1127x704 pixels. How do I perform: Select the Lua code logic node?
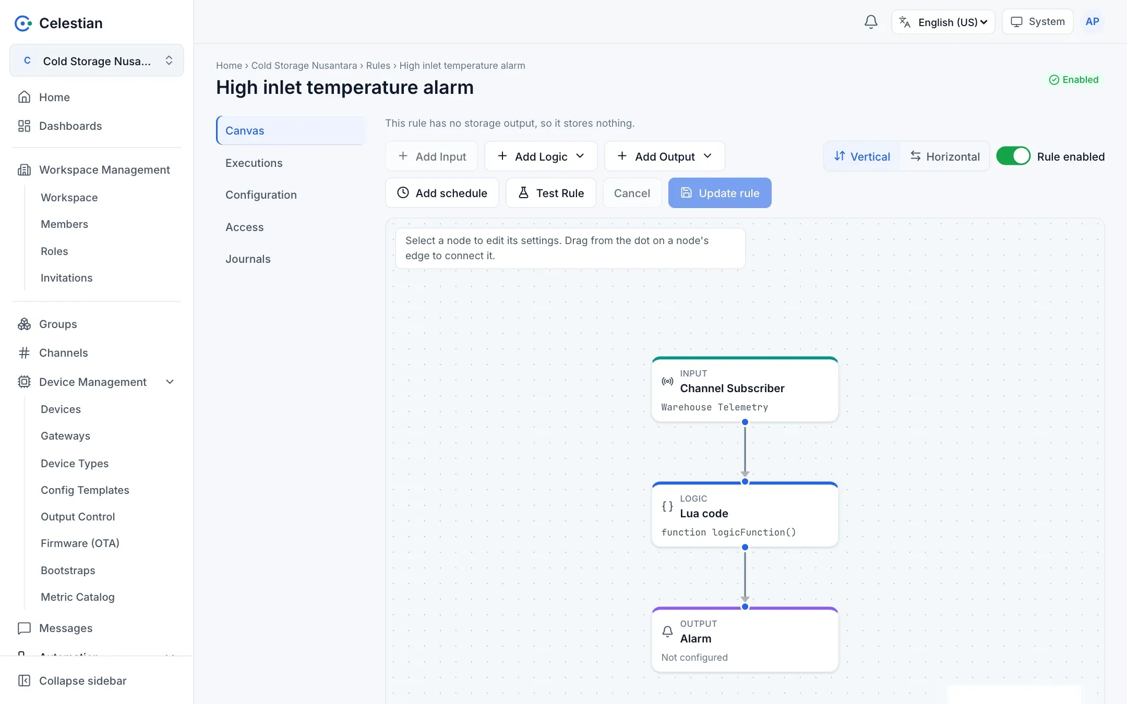pos(745,514)
